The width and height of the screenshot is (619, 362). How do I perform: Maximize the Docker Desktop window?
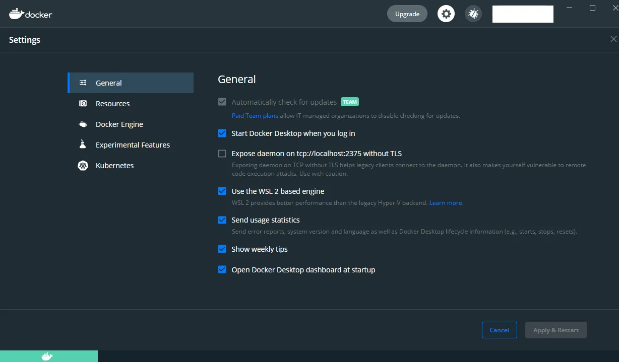click(593, 8)
